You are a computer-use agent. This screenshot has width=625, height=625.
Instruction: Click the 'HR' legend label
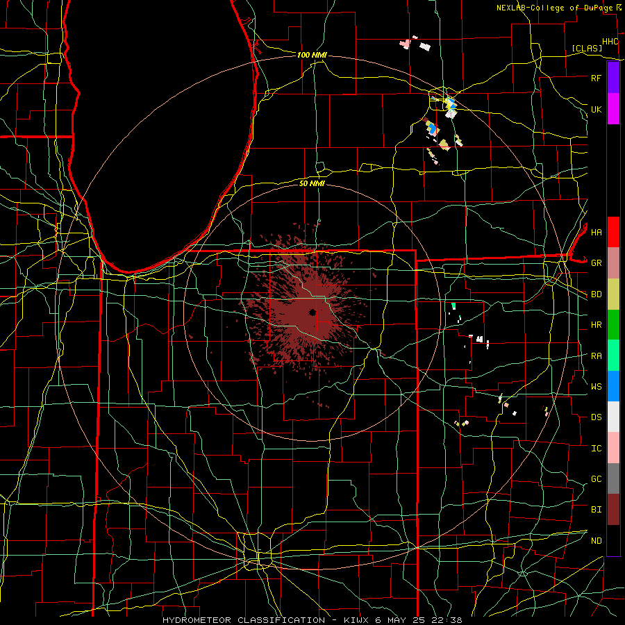pyautogui.click(x=596, y=325)
